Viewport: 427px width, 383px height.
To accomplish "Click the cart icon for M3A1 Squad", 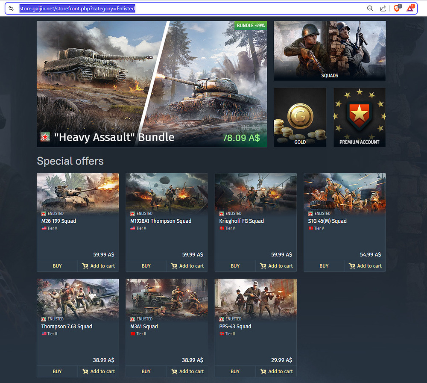I will [174, 371].
